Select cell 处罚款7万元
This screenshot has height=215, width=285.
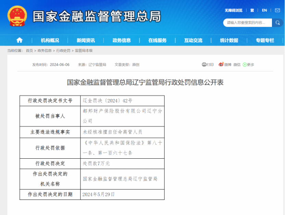click(122, 163)
